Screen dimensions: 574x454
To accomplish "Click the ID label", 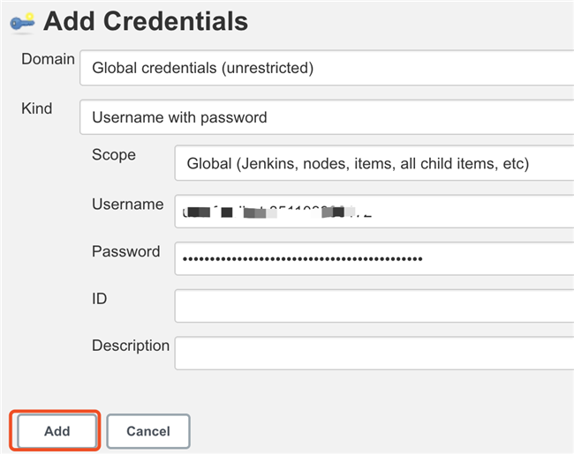I will (99, 299).
